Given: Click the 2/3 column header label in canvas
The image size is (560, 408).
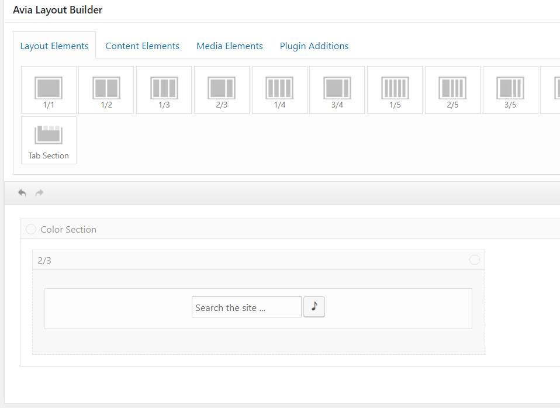Looking at the screenshot, I should 44,261.
